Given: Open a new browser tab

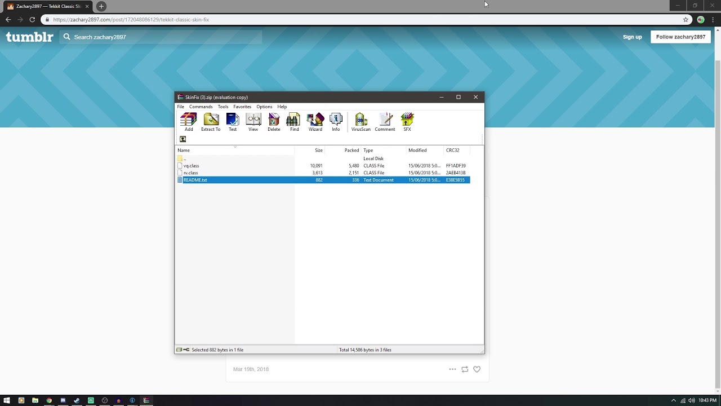Looking at the screenshot, I should pyautogui.click(x=101, y=6).
